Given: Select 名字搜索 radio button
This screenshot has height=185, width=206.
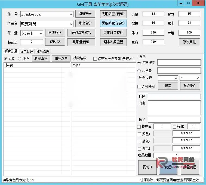Looking at the screenshot, I should pos(139,63).
